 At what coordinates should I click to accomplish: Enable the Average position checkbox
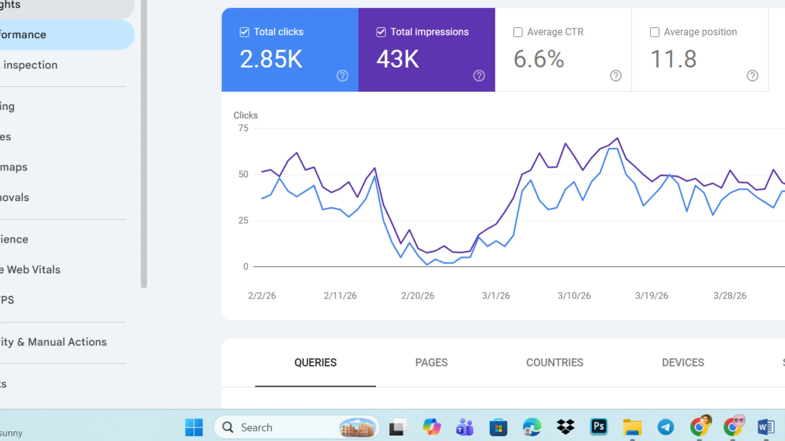[655, 32]
